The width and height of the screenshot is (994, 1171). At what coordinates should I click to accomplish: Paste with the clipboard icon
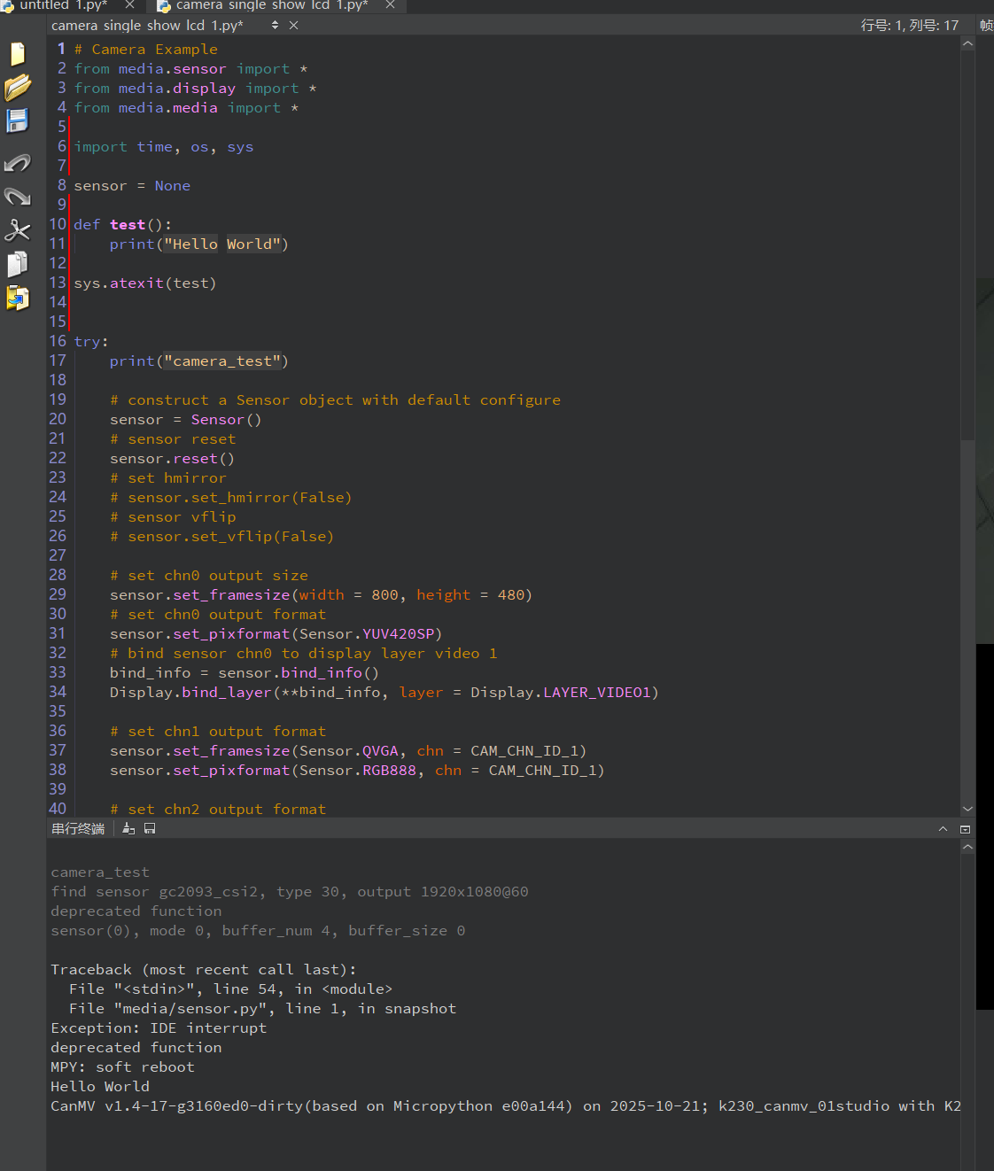pyautogui.click(x=18, y=299)
